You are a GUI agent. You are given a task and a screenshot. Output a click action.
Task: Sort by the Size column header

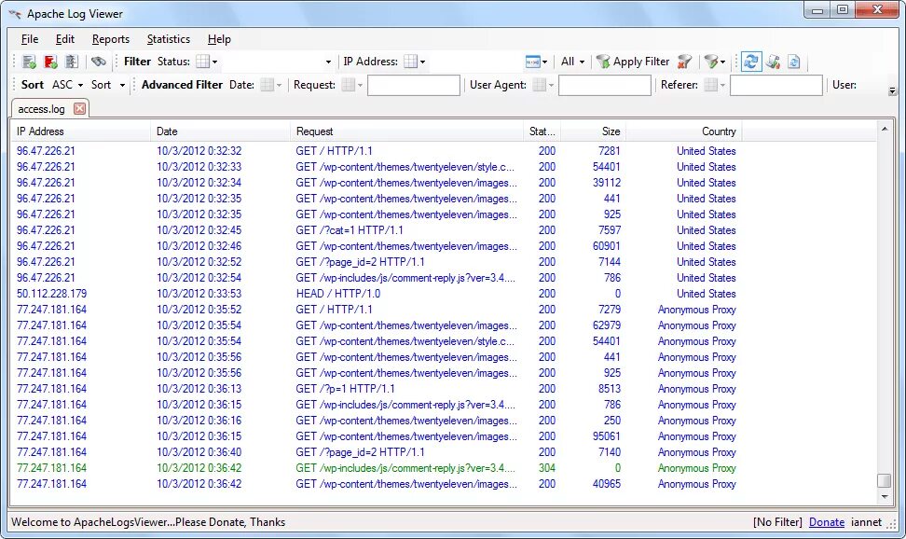pos(594,131)
